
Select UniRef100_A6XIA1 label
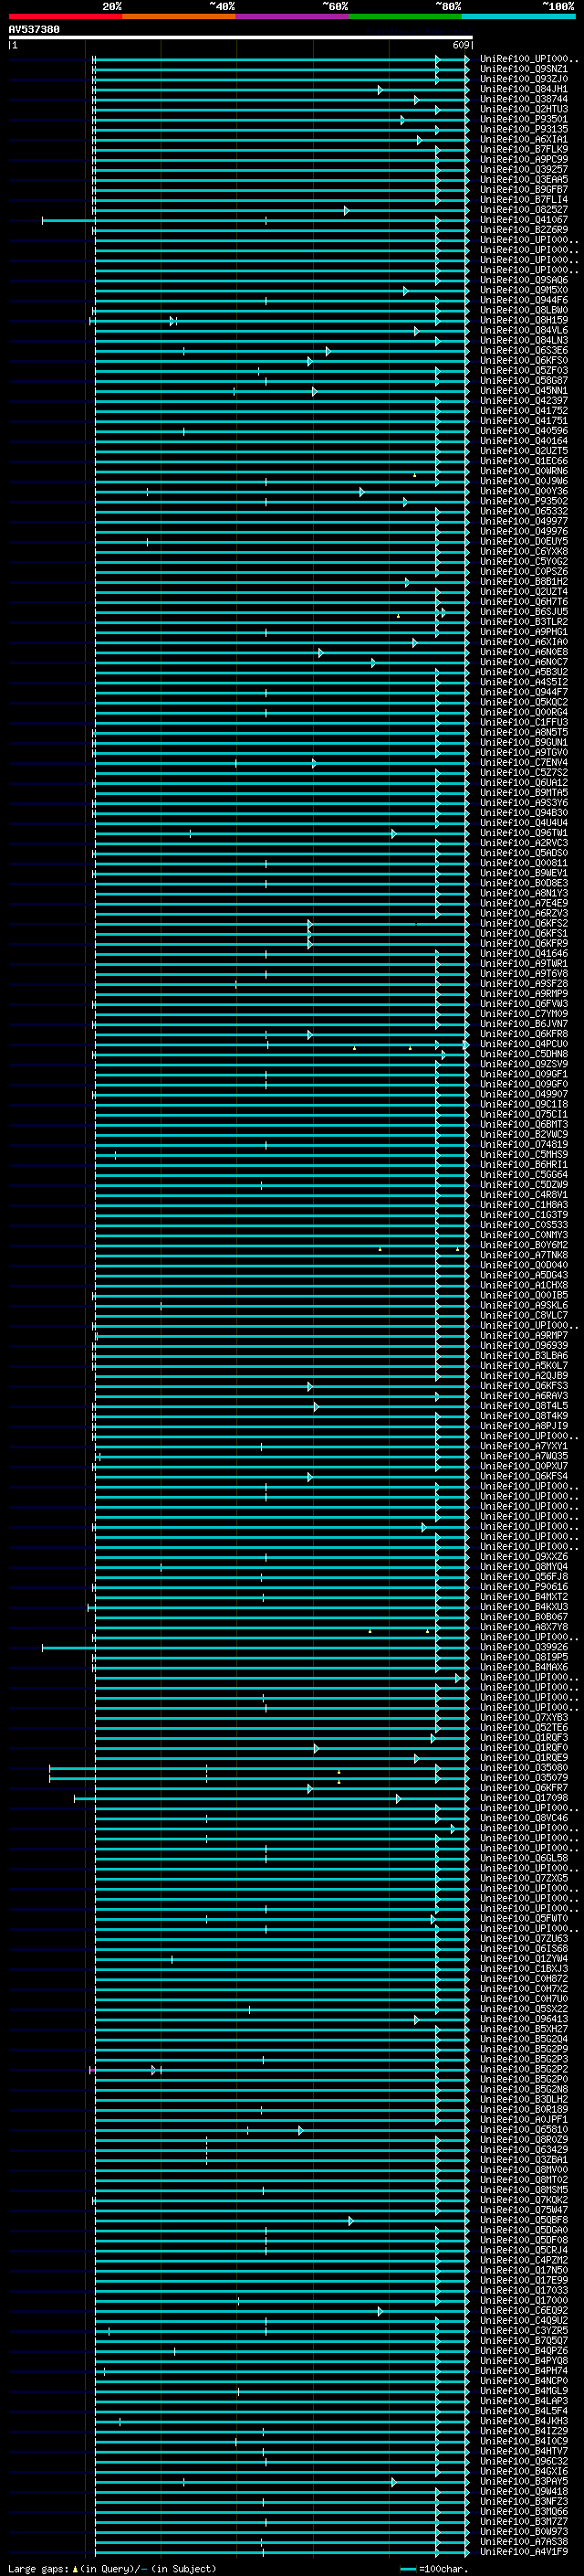coord(524,139)
